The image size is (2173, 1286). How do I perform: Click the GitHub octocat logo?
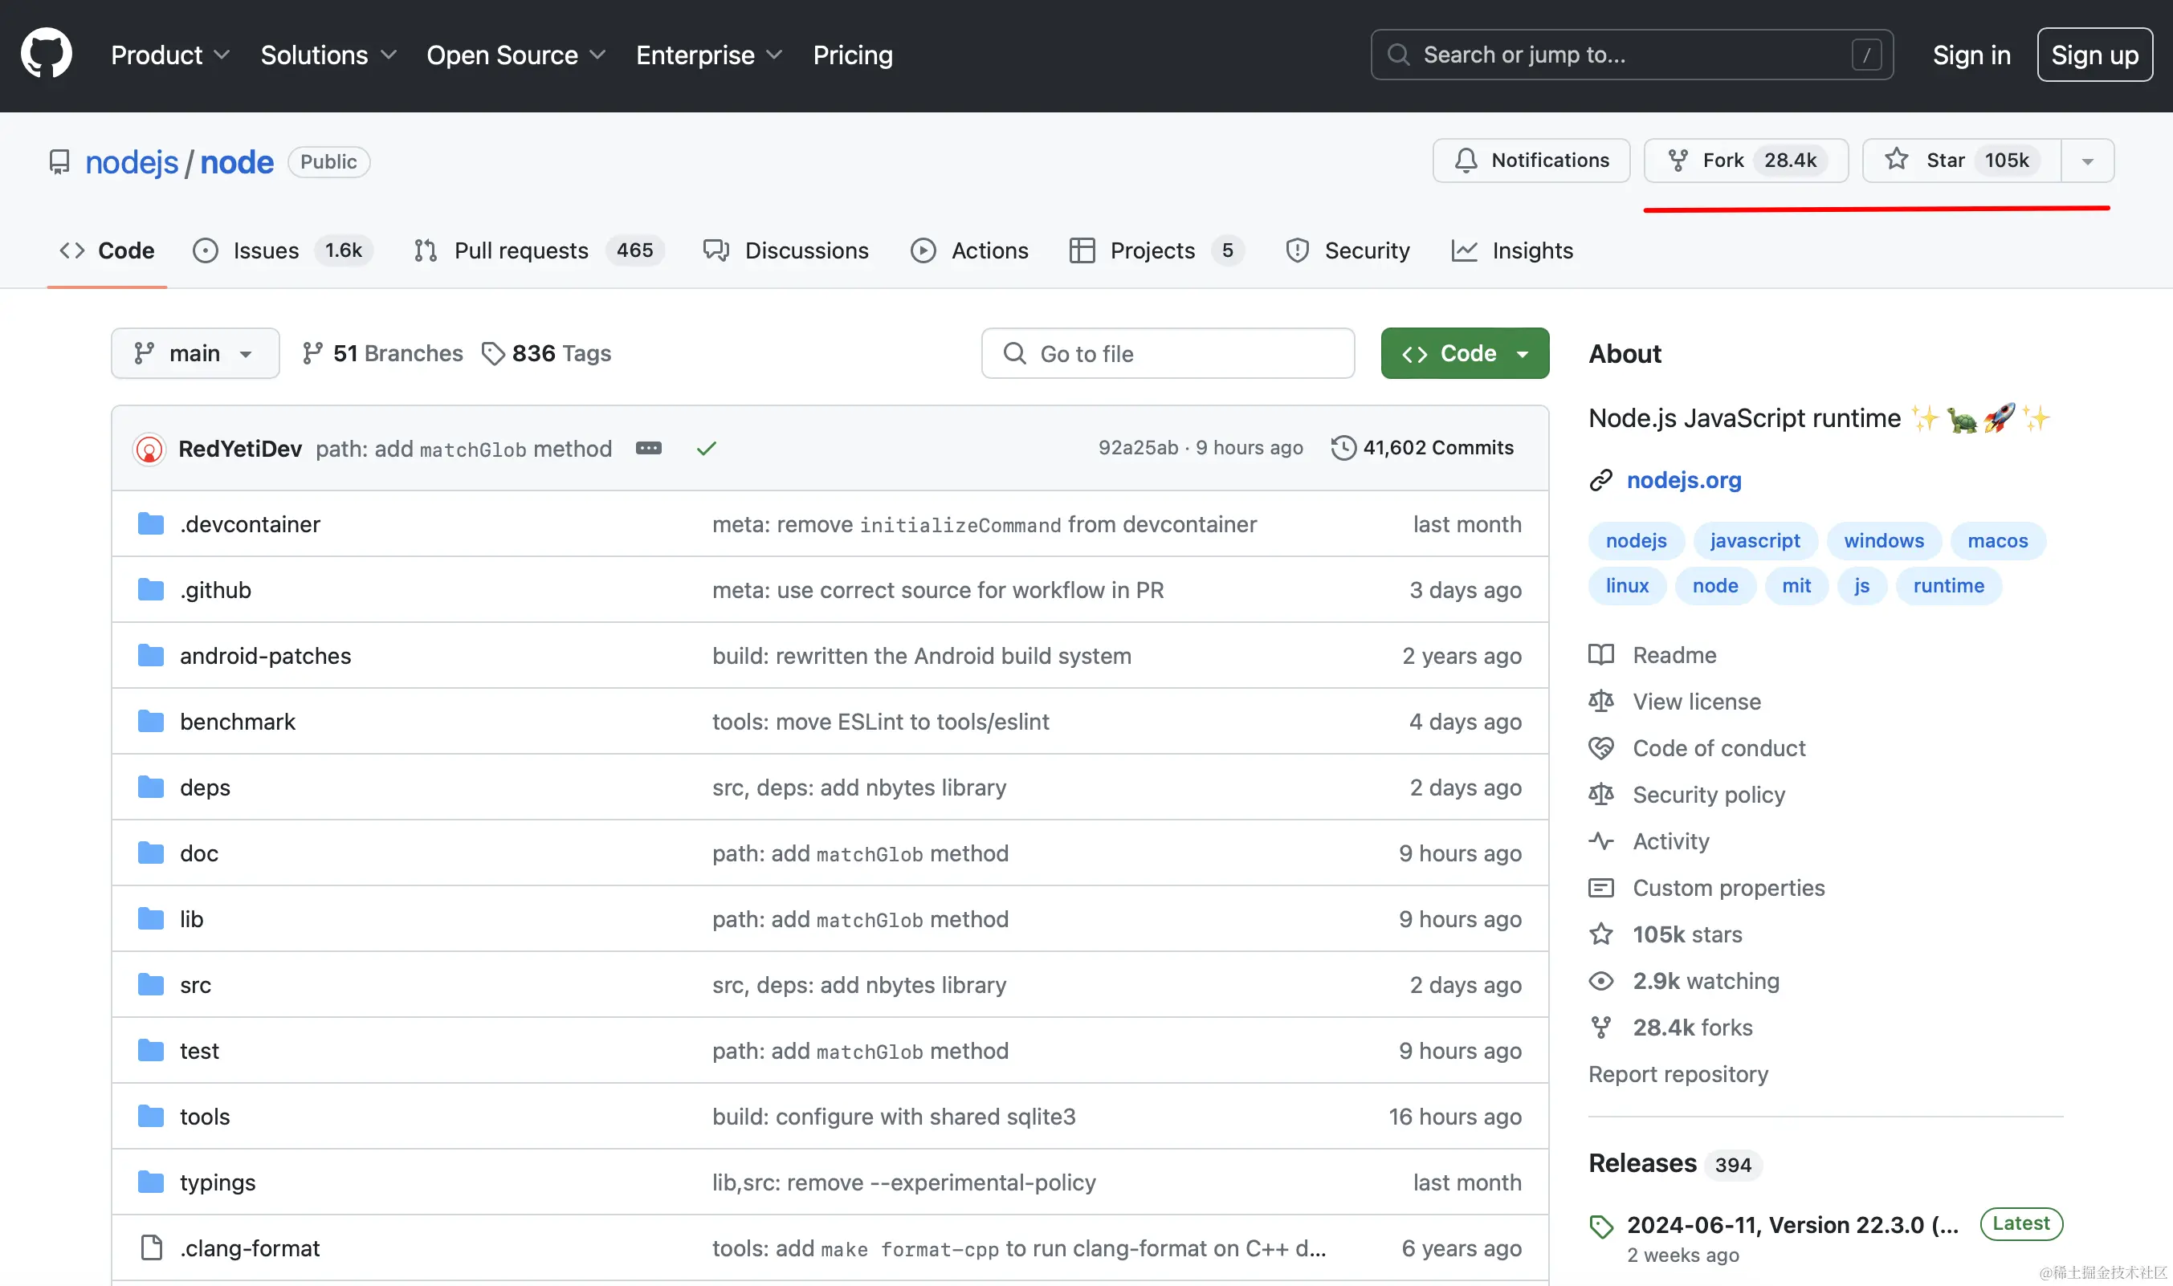point(46,54)
